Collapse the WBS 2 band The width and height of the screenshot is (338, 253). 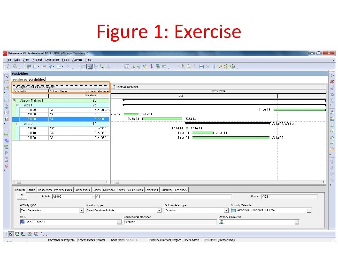coord(18,124)
